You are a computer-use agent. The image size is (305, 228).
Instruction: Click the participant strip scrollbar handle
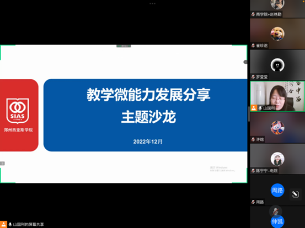point(249,114)
